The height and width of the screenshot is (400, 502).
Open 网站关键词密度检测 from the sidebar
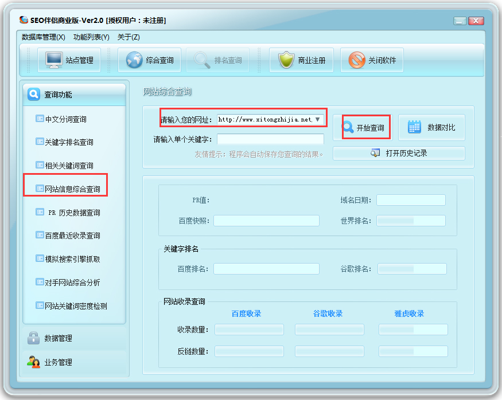click(76, 306)
